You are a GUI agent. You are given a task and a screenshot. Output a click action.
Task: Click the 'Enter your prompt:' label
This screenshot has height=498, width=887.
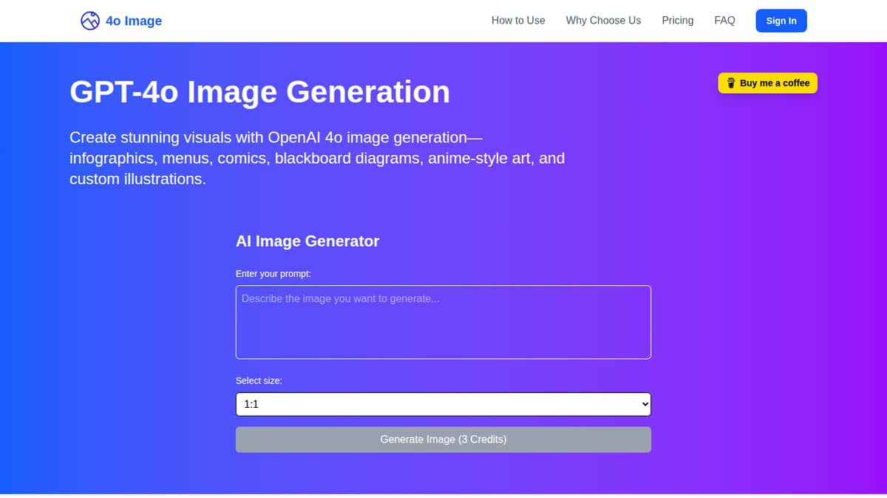pyautogui.click(x=273, y=273)
